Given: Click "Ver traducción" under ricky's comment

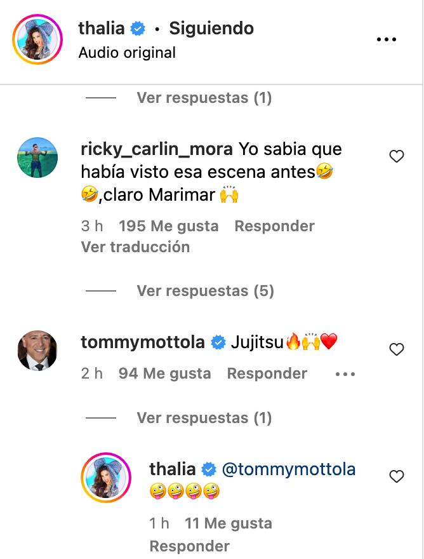Looking at the screenshot, I should [x=135, y=247].
